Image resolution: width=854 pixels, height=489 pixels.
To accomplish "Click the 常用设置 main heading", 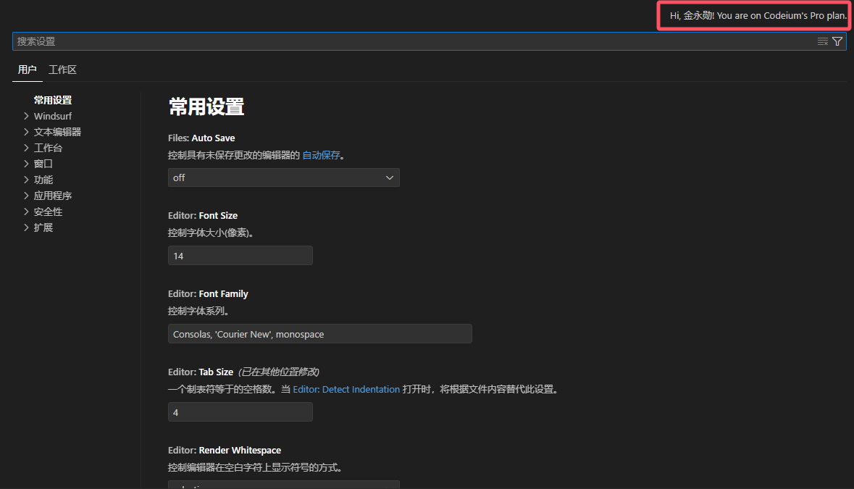I will (x=206, y=106).
